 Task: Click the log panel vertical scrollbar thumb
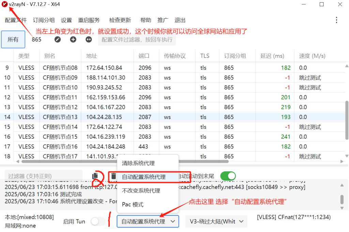(342, 199)
